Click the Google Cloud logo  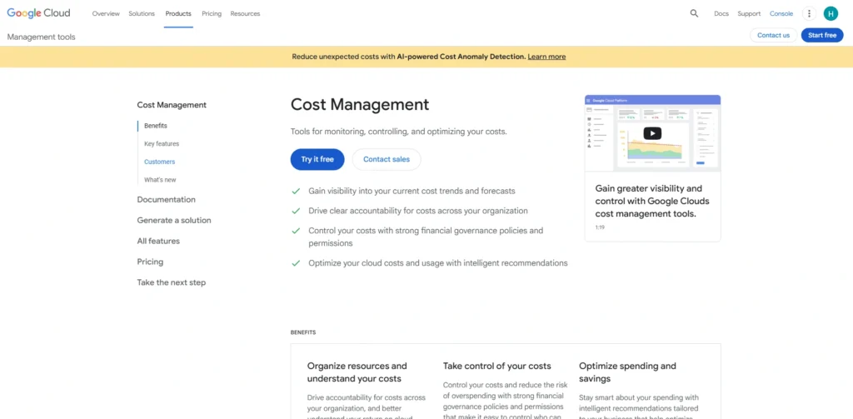pyautogui.click(x=38, y=13)
